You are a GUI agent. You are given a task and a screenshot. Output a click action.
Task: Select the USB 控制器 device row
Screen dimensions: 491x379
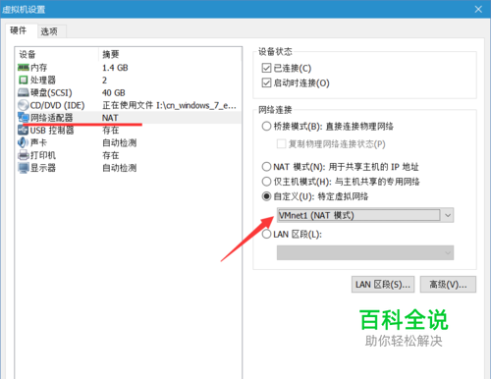pyautogui.click(x=129, y=131)
